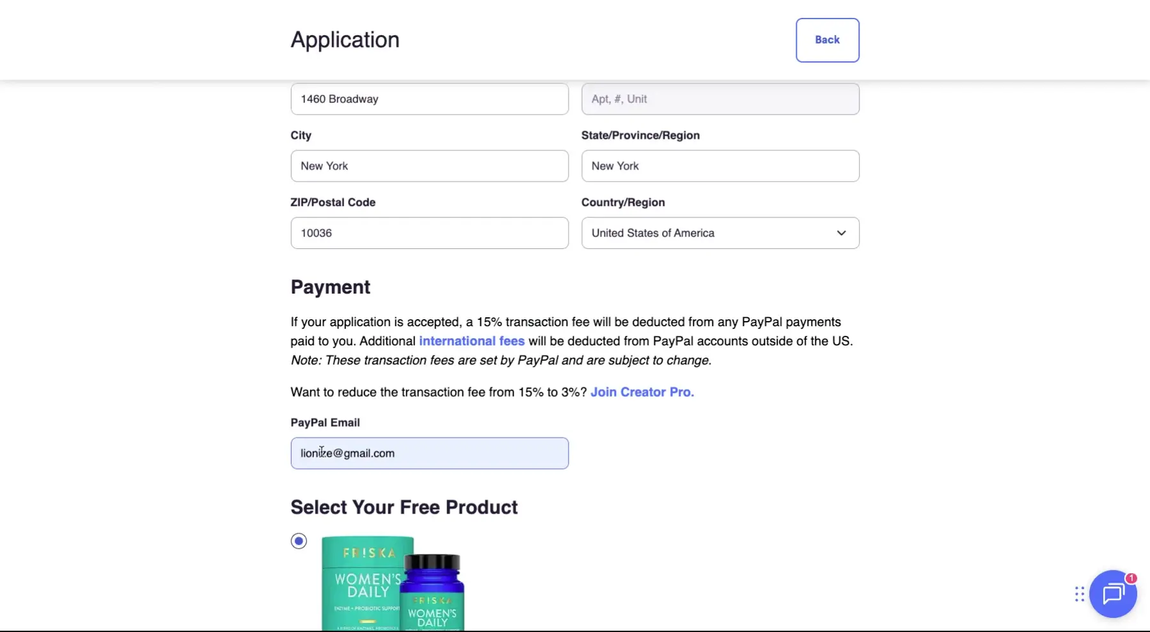Click the PayPal Email label
Screen dimensions: 1150x632
click(x=324, y=422)
